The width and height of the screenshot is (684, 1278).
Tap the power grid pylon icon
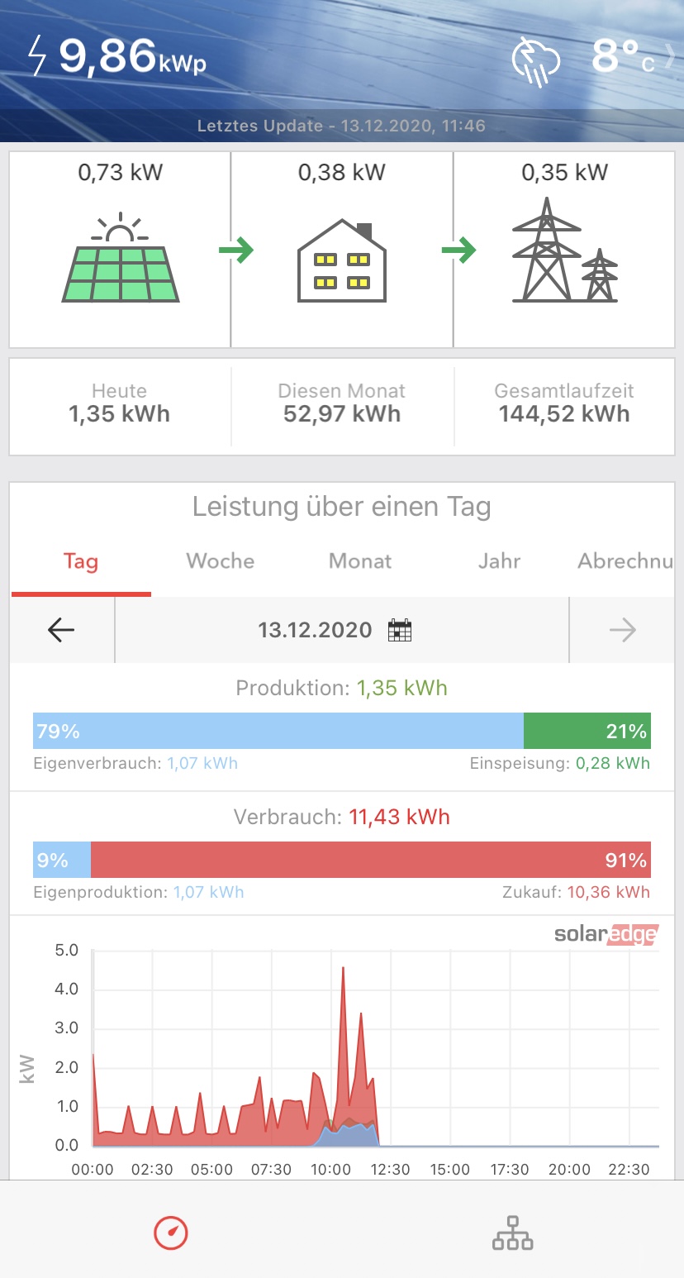coord(564,250)
